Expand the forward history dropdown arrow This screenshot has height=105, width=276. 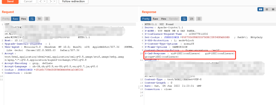[54, 2]
